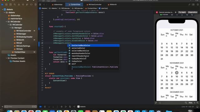The height and width of the screenshot is (112, 200).
Task: Go back with editor back arrow
Action: coord(44,4)
